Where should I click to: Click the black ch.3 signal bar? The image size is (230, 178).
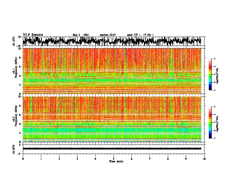(x=112, y=149)
